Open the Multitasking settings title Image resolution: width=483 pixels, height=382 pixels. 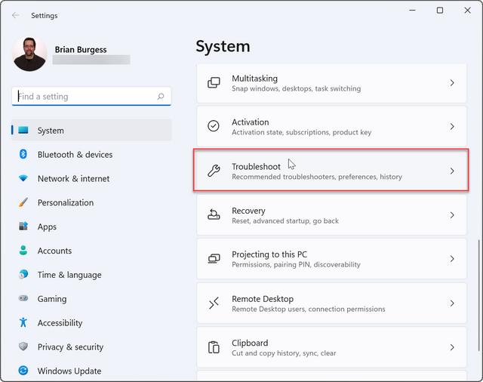(255, 79)
